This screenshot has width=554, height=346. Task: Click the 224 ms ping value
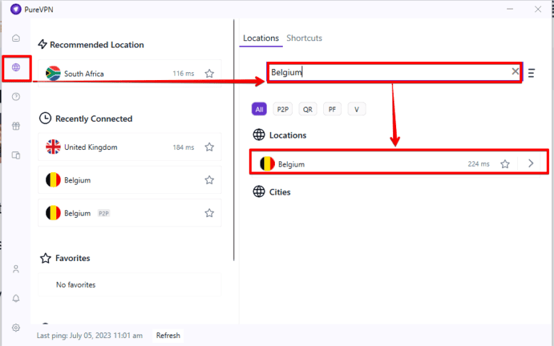(478, 164)
